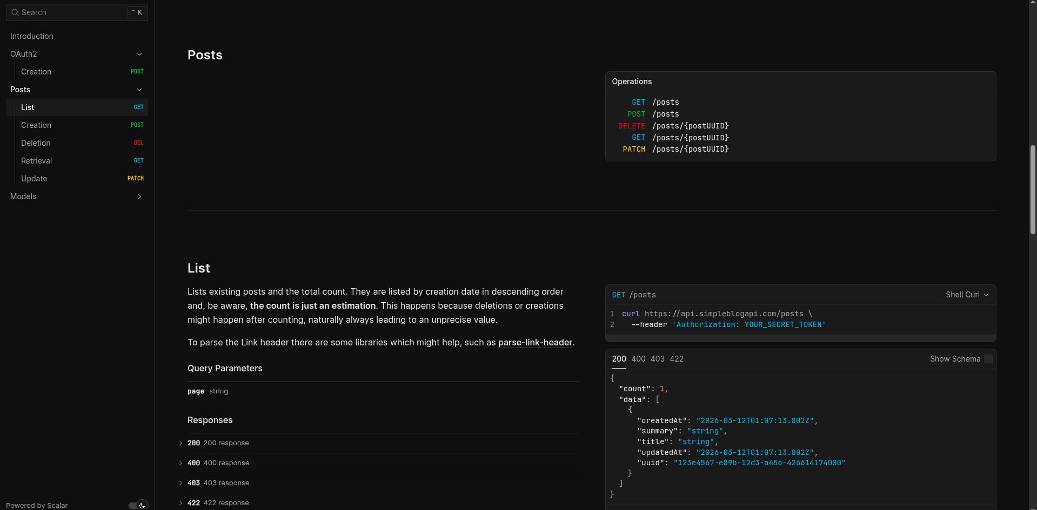
Task: Click the POST badge beside OAuth2 Creation
Action: [x=138, y=71]
